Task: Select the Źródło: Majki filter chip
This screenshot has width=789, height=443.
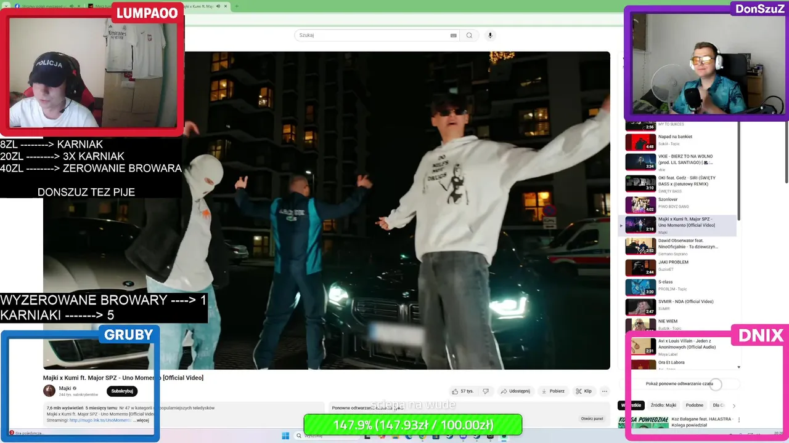Action: (663, 405)
